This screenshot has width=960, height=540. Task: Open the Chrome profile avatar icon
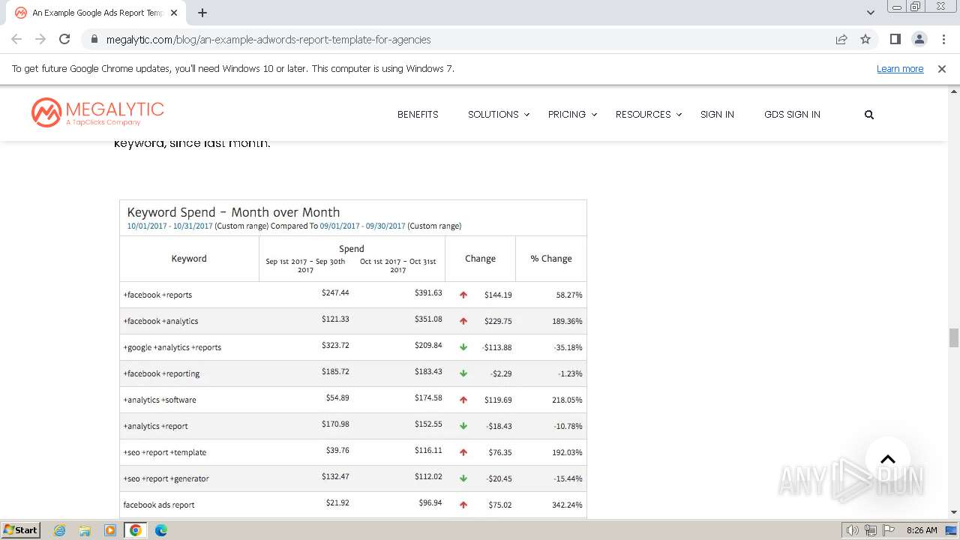coord(919,39)
